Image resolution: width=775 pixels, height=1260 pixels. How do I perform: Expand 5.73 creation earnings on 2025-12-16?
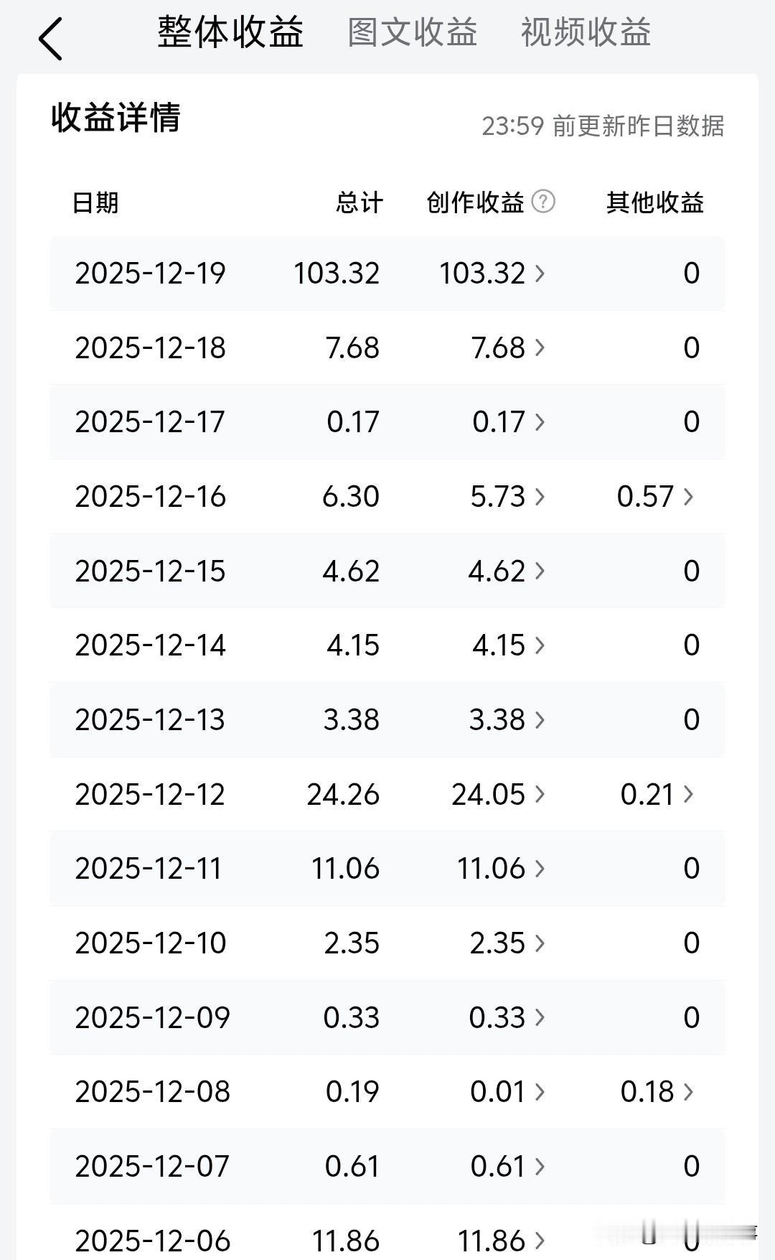(x=508, y=497)
